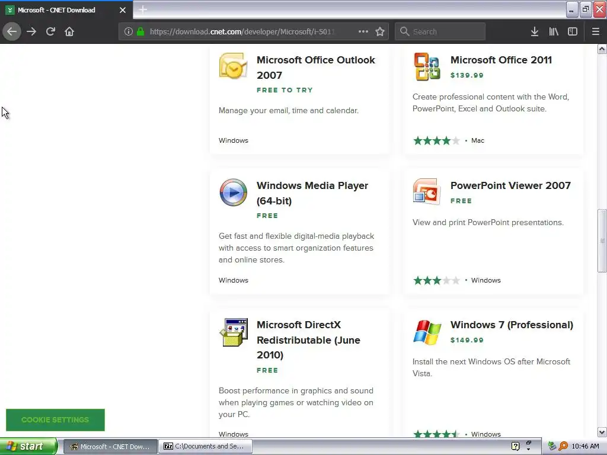
Task: Click FREE label under Windows Media Player
Action: (267, 216)
